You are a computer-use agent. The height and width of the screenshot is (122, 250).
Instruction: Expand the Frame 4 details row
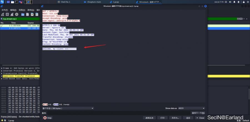coord(2,68)
